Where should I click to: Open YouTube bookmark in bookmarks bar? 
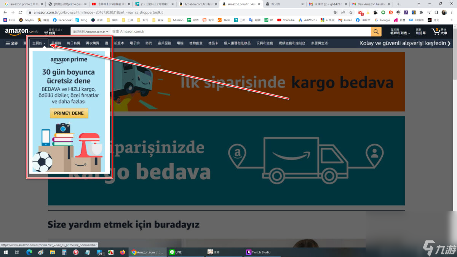(286, 20)
